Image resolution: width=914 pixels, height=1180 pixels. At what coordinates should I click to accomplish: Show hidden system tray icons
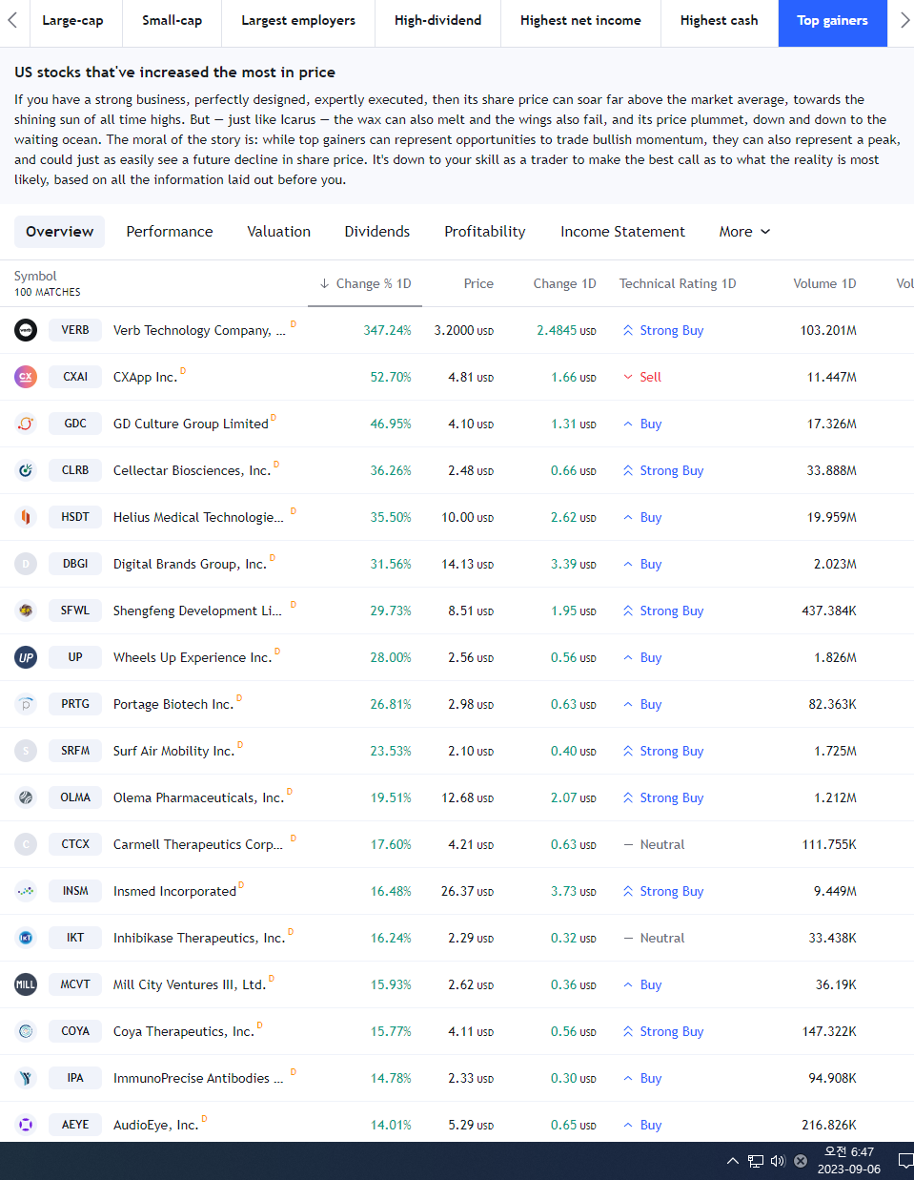pos(732,1161)
